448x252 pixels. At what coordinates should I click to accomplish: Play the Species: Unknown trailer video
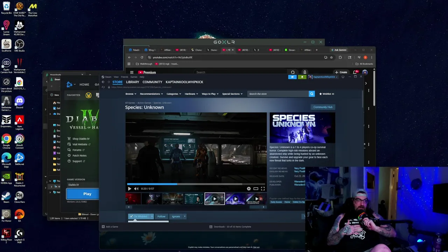point(129,189)
